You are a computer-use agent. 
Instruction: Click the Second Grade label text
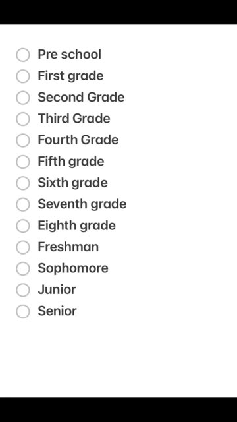tap(81, 97)
